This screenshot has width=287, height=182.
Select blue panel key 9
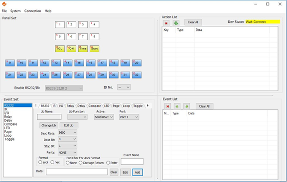tap(10, 63)
